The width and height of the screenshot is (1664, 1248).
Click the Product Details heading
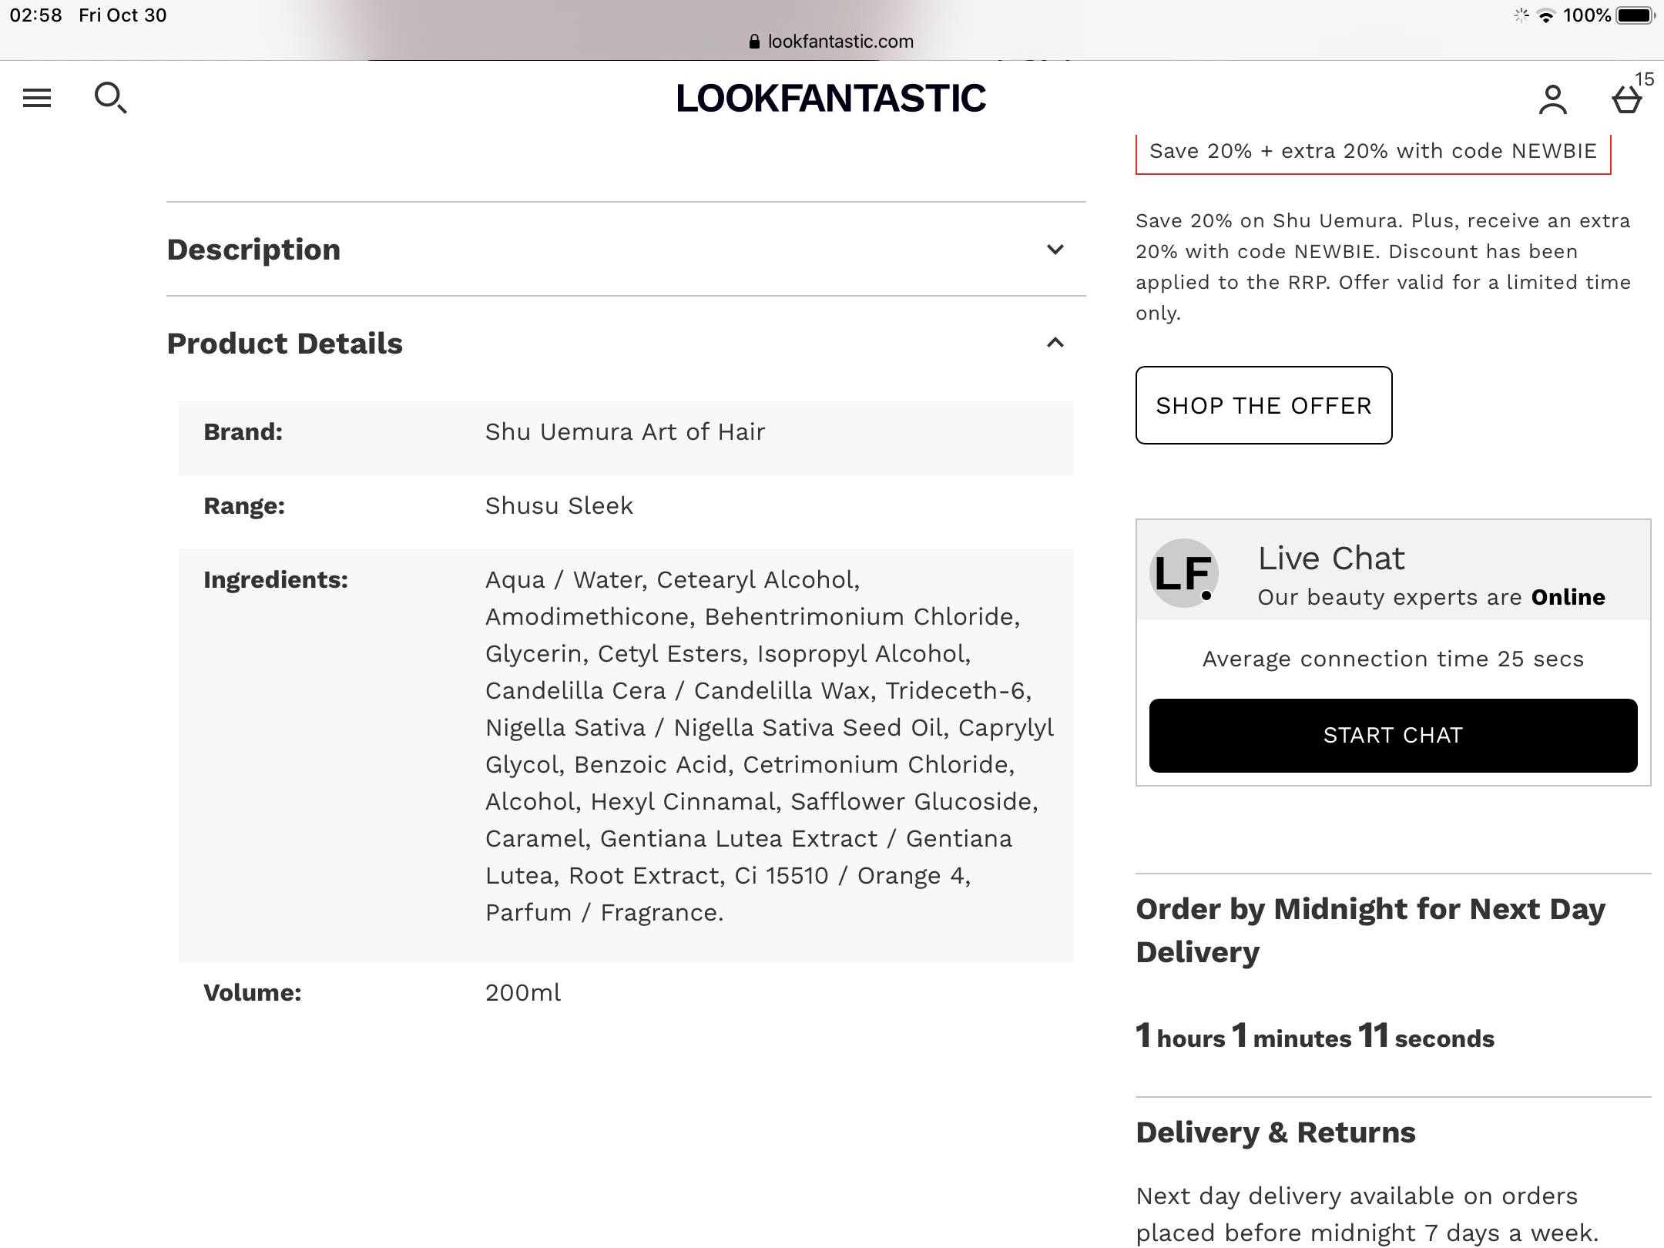coord(284,344)
